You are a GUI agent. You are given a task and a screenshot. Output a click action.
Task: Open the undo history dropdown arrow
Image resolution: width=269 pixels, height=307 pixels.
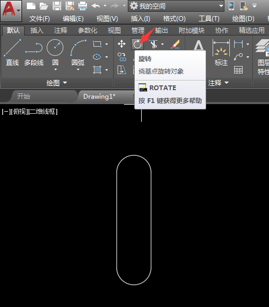click(x=105, y=6)
